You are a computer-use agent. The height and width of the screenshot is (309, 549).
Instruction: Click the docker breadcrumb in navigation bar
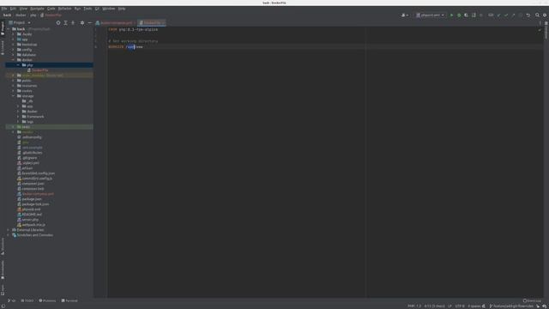tap(21, 15)
